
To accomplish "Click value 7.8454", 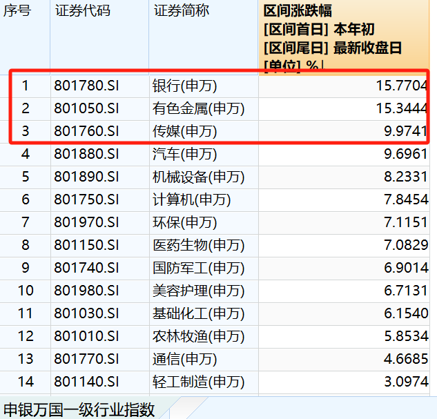I will click(406, 199).
